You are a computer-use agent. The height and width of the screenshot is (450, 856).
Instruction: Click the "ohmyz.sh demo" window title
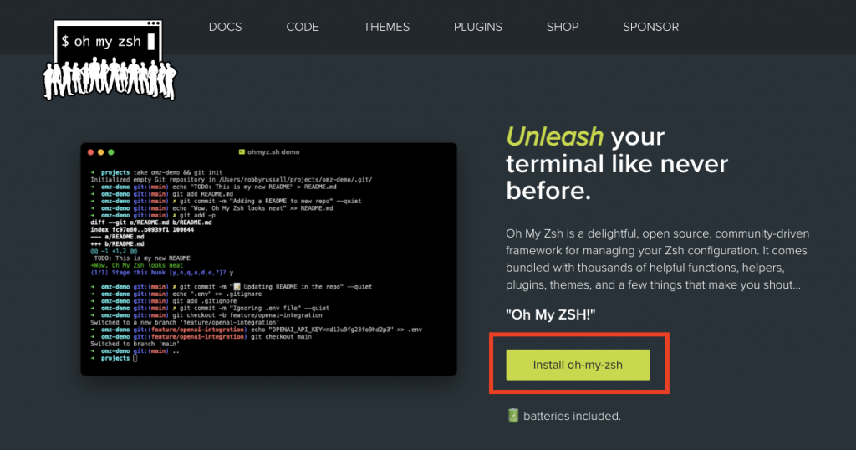273,152
